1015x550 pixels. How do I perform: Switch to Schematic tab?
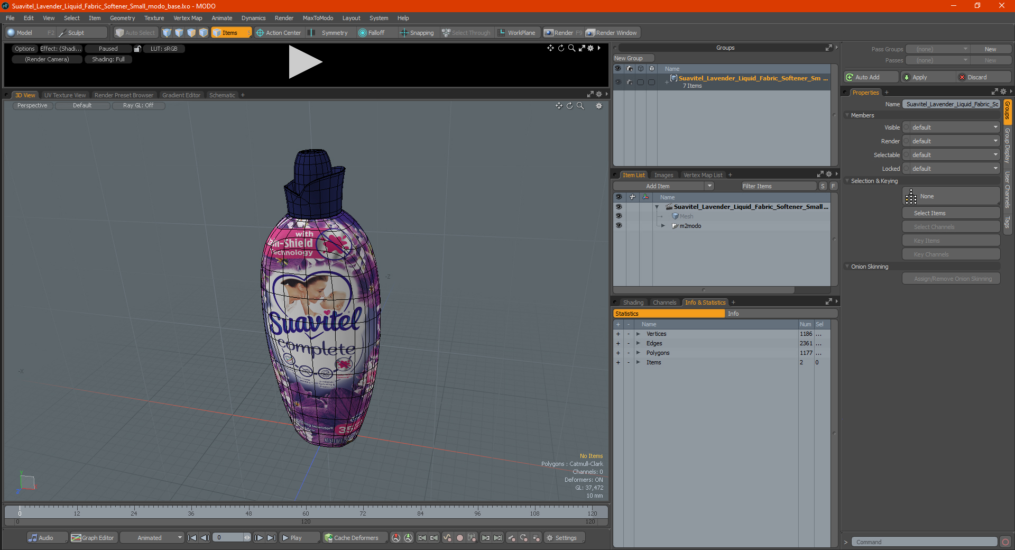[222, 95]
